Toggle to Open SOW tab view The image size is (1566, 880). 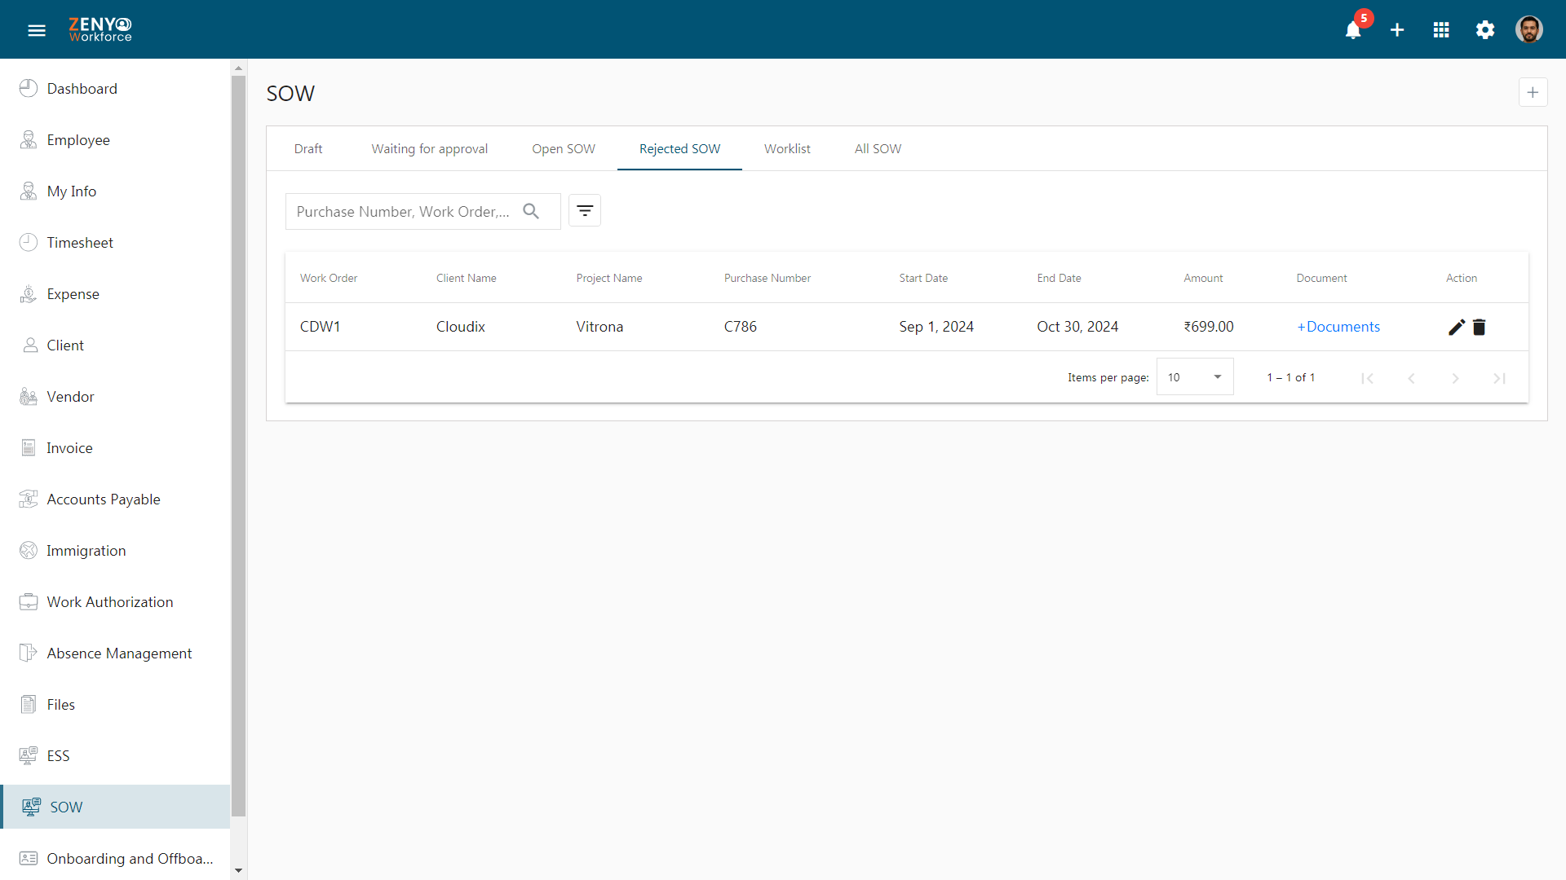click(564, 148)
